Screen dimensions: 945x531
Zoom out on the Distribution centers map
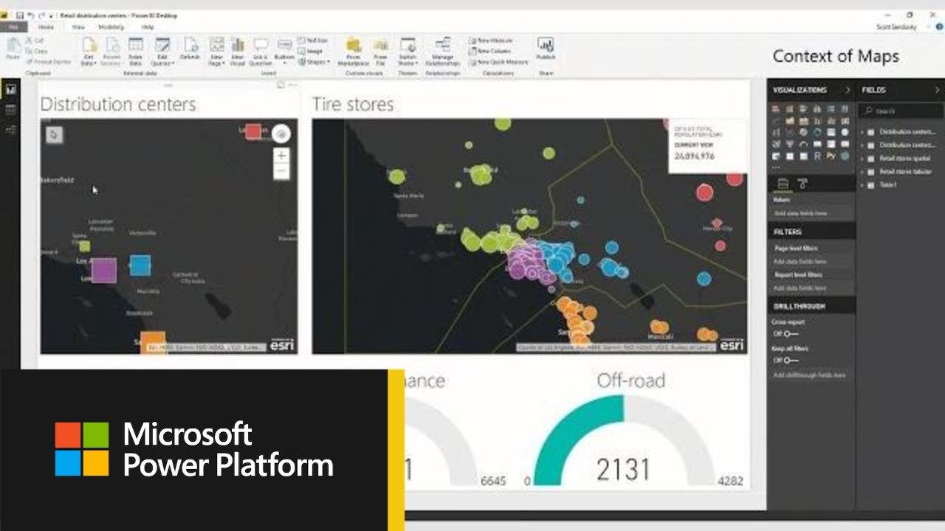[x=281, y=172]
